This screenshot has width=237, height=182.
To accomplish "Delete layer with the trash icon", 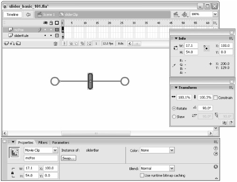I will coord(55,44).
